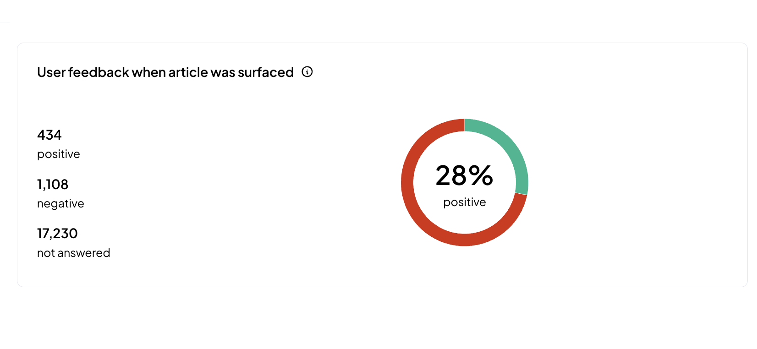Click the 1,108 negative count
The image size is (757, 349).
(x=53, y=185)
